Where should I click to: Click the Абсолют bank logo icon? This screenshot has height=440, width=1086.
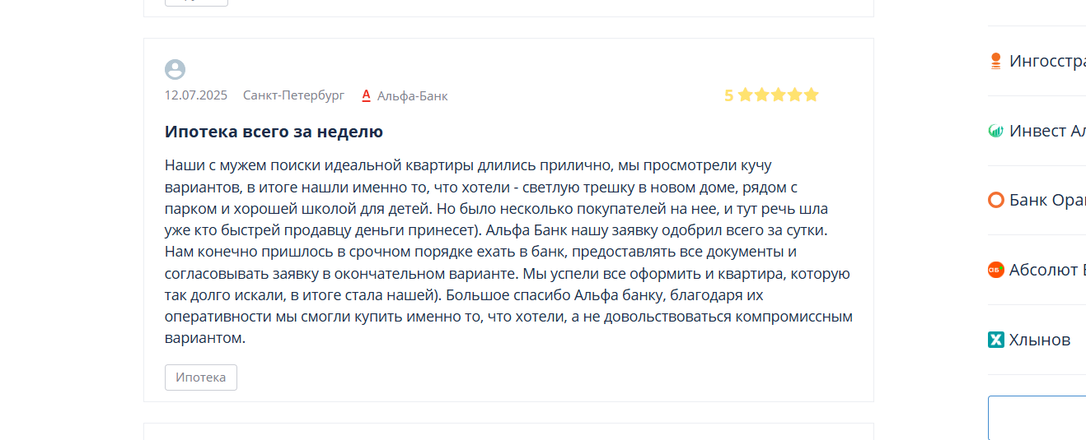[995, 270]
